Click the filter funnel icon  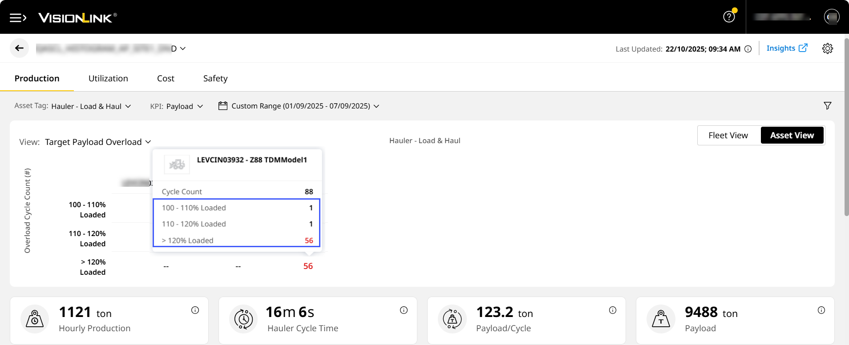point(827,106)
